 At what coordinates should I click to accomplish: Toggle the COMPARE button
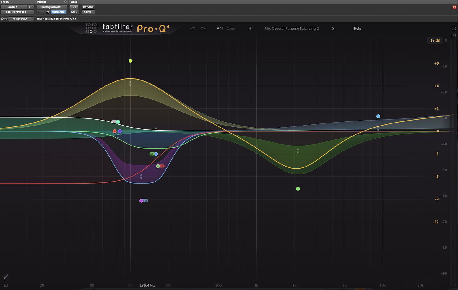(58, 12)
